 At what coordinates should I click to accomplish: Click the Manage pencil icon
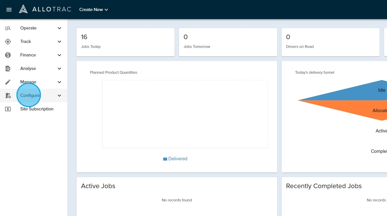point(8,82)
